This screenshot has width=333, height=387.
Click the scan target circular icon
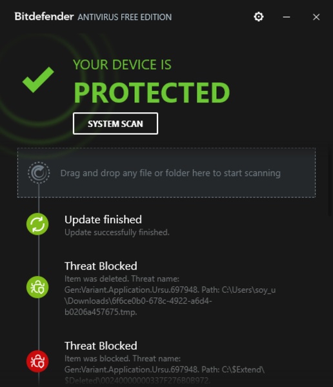39,173
